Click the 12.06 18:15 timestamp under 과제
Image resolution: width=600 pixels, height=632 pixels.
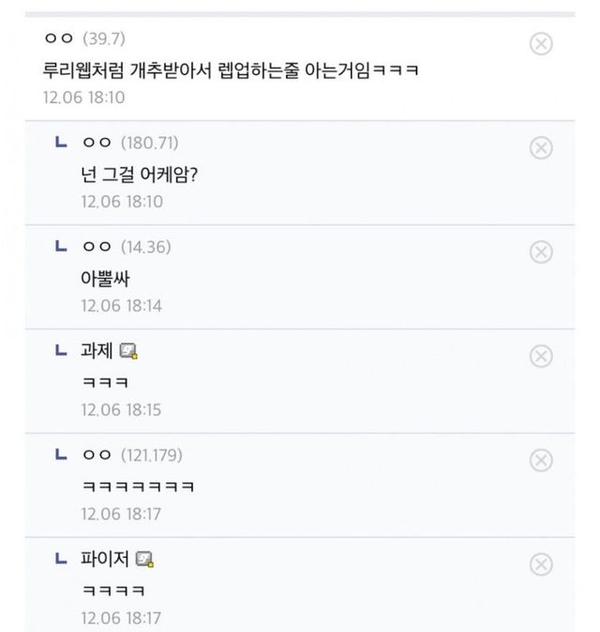(x=122, y=410)
